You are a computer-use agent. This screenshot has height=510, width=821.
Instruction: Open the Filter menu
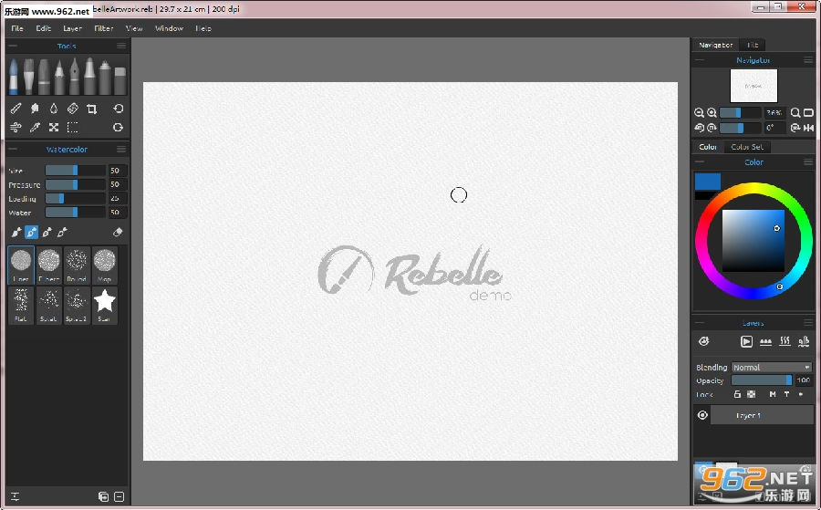[104, 28]
